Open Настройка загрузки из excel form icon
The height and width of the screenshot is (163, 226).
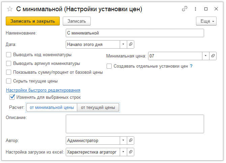coord(131,152)
